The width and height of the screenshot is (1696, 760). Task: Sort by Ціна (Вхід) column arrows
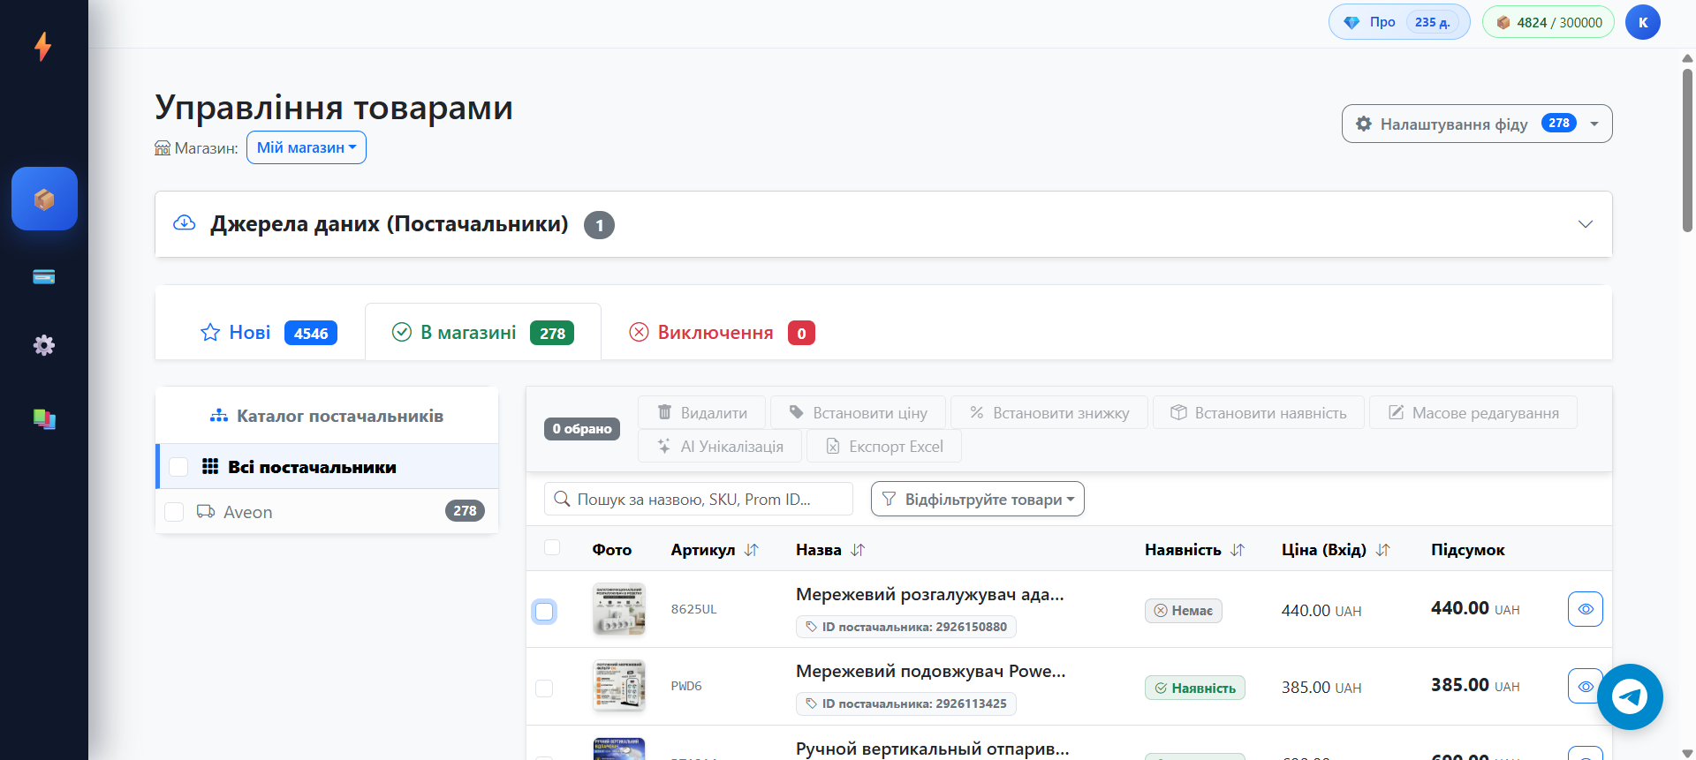1383,550
